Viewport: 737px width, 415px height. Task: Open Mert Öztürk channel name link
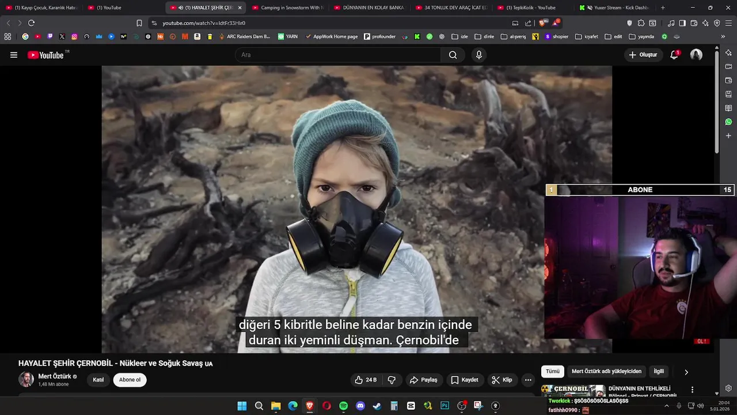(x=55, y=376)
